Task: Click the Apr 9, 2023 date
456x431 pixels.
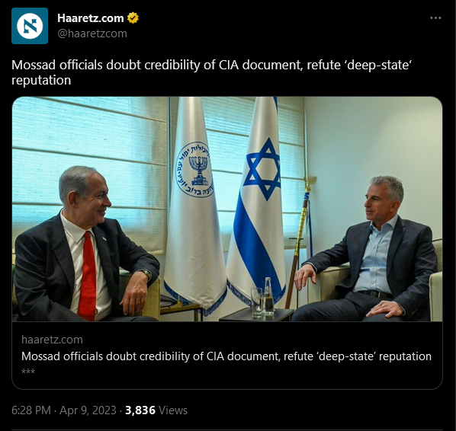Action: (x=88, y=410)
